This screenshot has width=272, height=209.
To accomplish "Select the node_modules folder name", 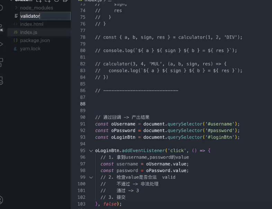I will [37, 8].
